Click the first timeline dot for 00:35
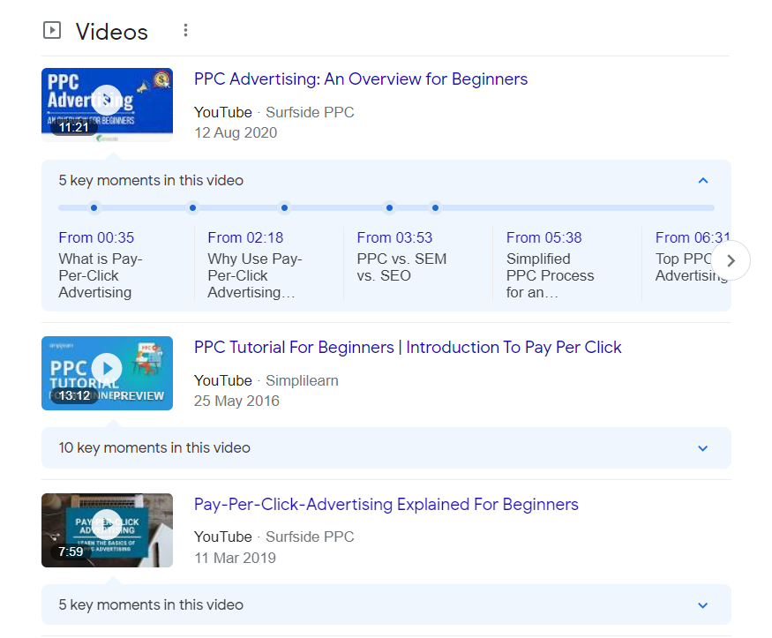Screen dimensions: 772x638 tap(94, 207)
